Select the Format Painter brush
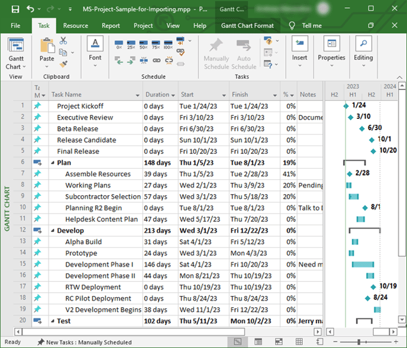The width and height of the screenshot is (407, 348). tap(63, 64)
